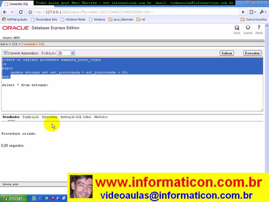Open the Personalizar links bookmark
The image size is (269, 202).
tap(44, 19)
